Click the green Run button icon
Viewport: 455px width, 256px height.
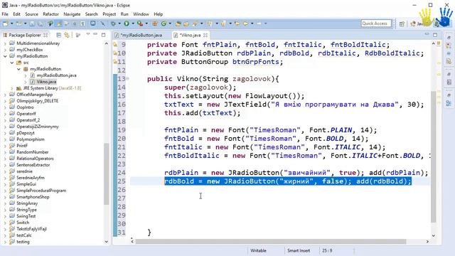tap(127, 23)
